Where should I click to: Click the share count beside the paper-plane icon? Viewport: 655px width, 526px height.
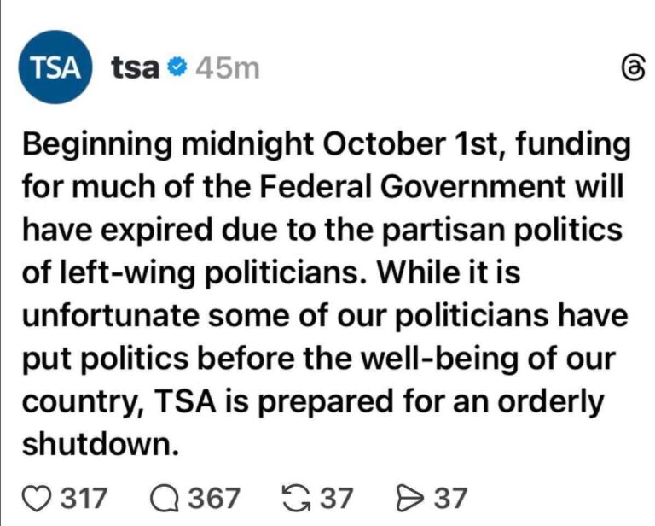pyautogui.click(x=451, y=498)
